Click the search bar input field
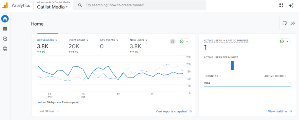 point(139,5)
